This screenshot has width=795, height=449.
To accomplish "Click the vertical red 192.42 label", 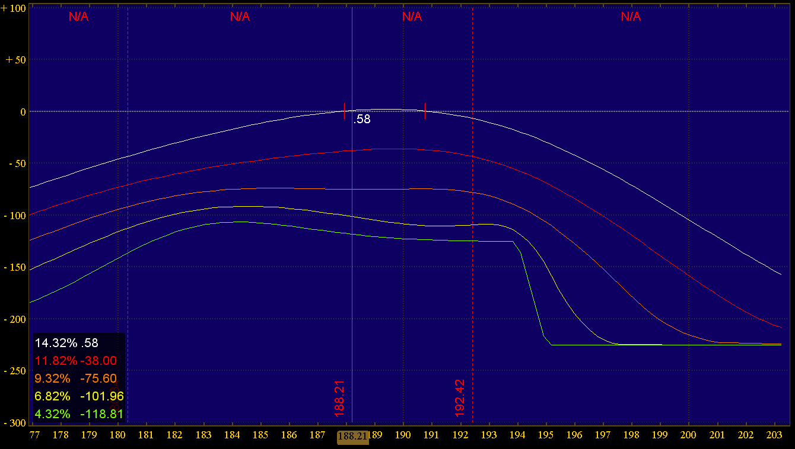I will click(460, 398).
